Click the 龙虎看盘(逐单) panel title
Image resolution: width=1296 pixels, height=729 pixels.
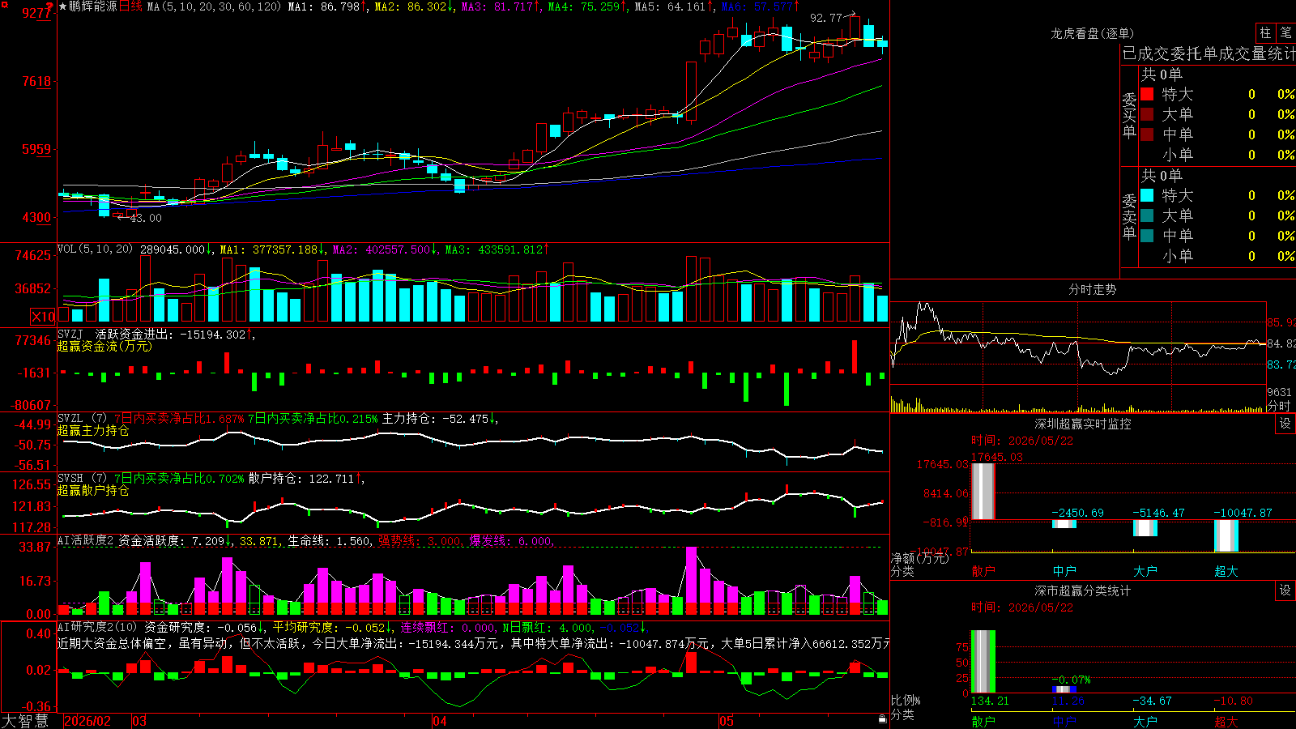click(1092, 33)
